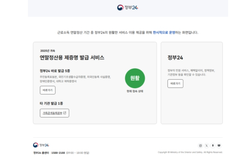Viewport: 249px width, 158px height.
Task: Open the X (Twitter) social icon
Action: pyautogui.click(x=207, y=145)
